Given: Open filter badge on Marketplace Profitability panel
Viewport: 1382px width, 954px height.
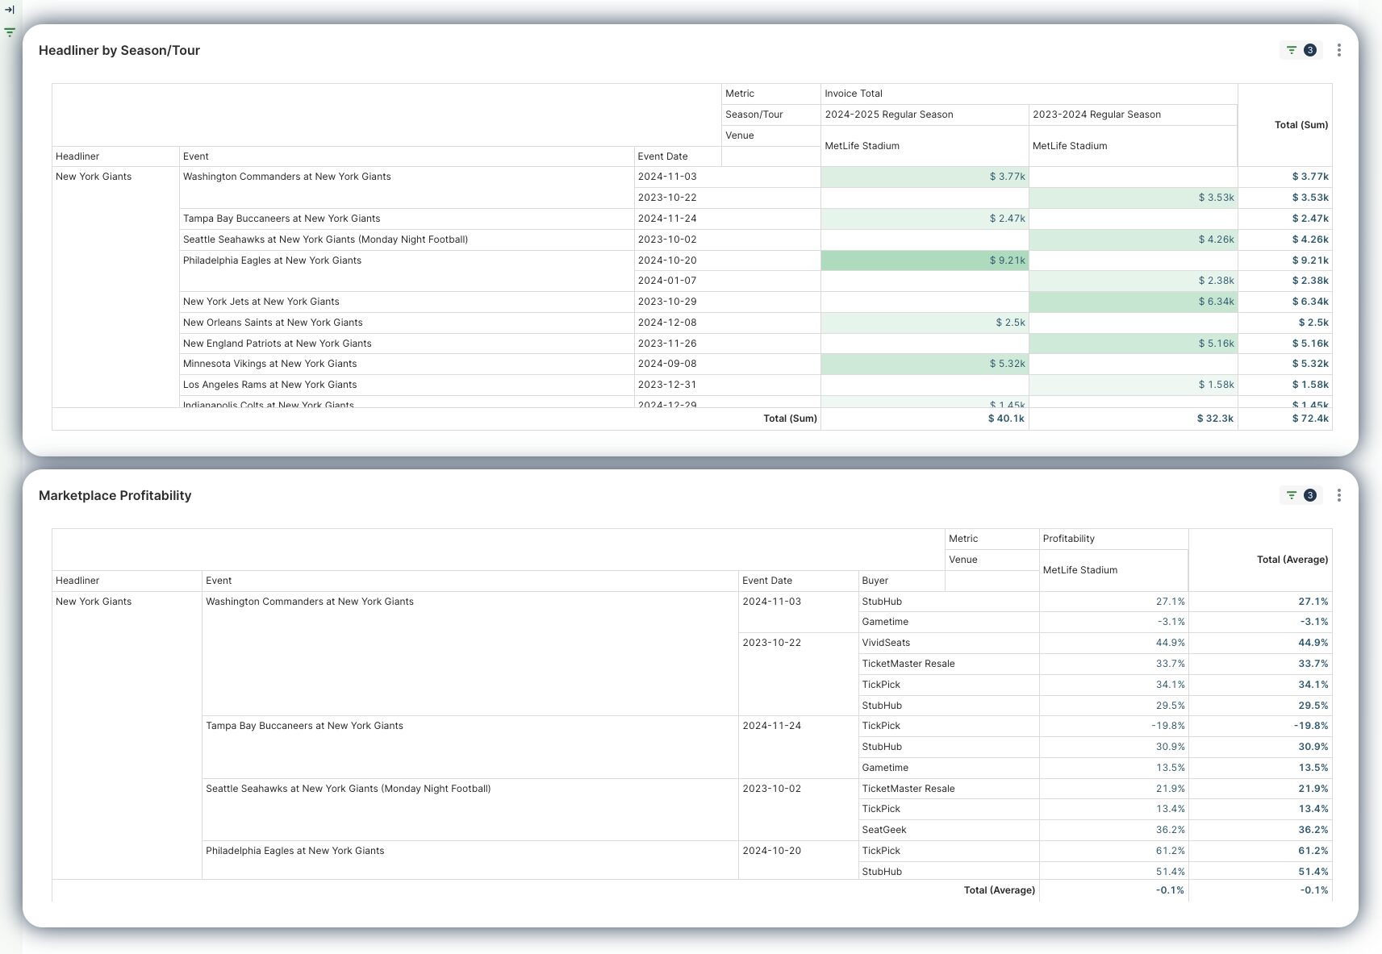Looking at the screenshot, I should 1300,495.
